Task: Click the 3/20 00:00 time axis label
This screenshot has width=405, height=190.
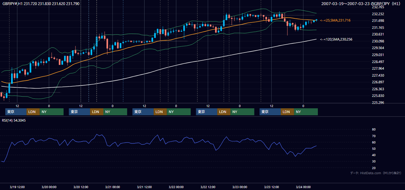Action: 49,187
